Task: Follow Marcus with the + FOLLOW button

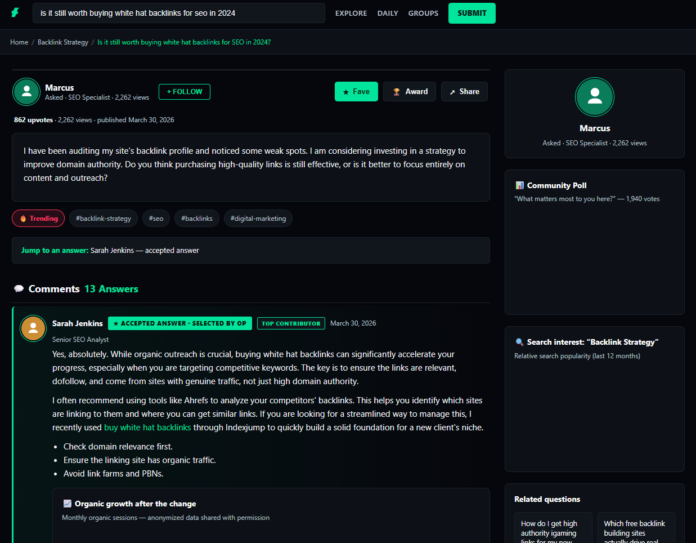Action: (x=185, y=92)
